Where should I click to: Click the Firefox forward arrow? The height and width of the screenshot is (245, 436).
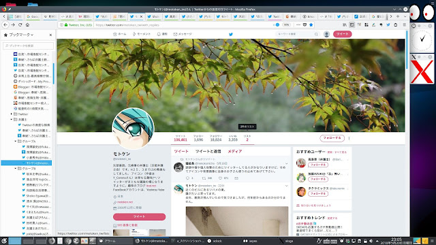coord(13,24)
